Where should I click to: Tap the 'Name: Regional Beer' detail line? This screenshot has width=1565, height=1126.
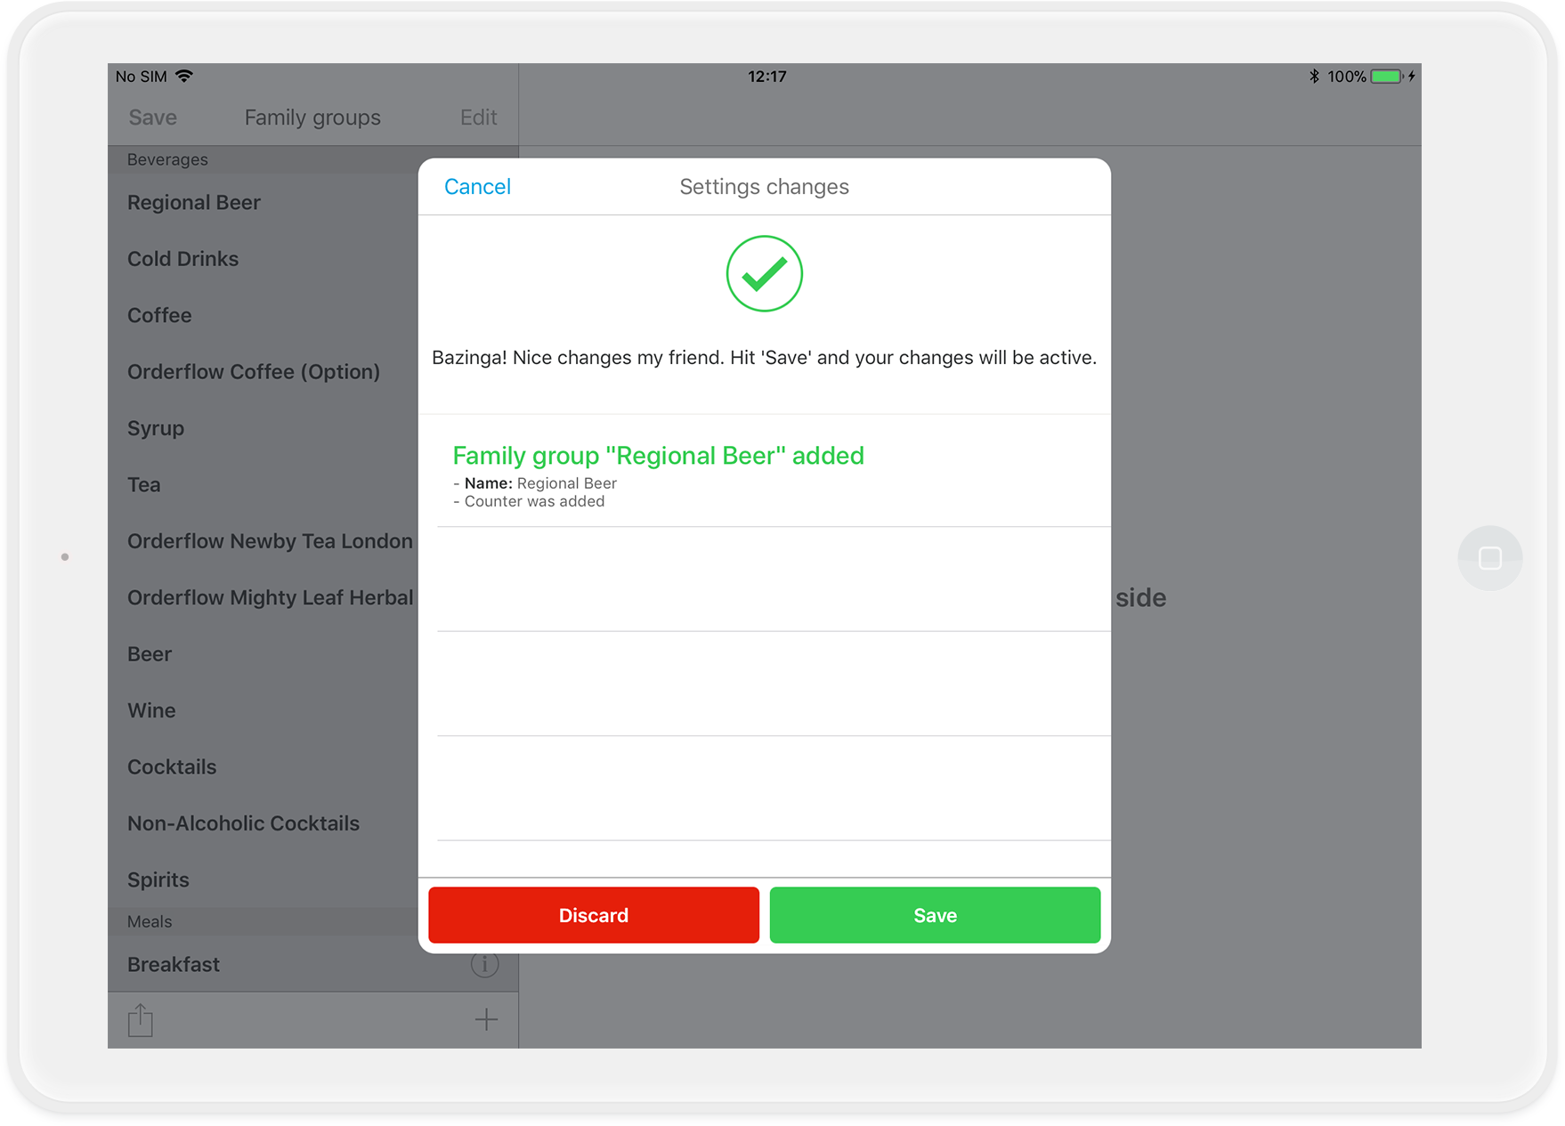tap(535, 483)
